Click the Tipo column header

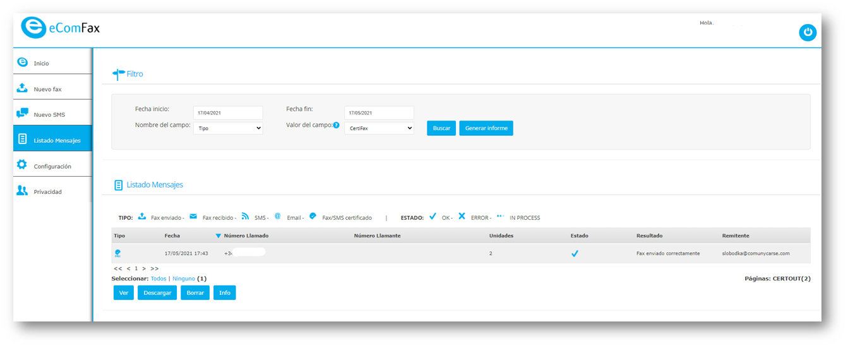pyautogui.click(x=119, y=236)
